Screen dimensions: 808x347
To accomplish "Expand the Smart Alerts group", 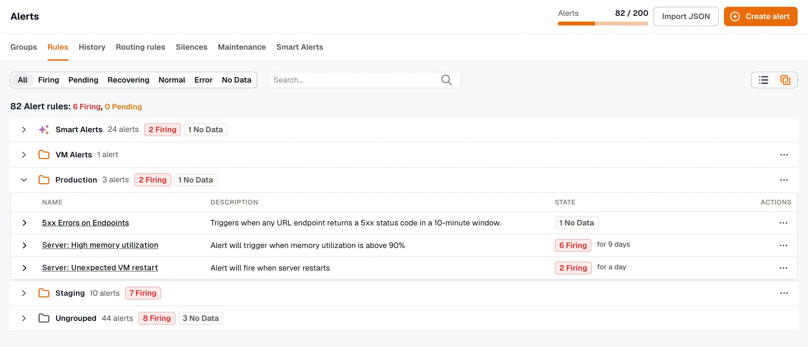I will (x=24, y=130).
